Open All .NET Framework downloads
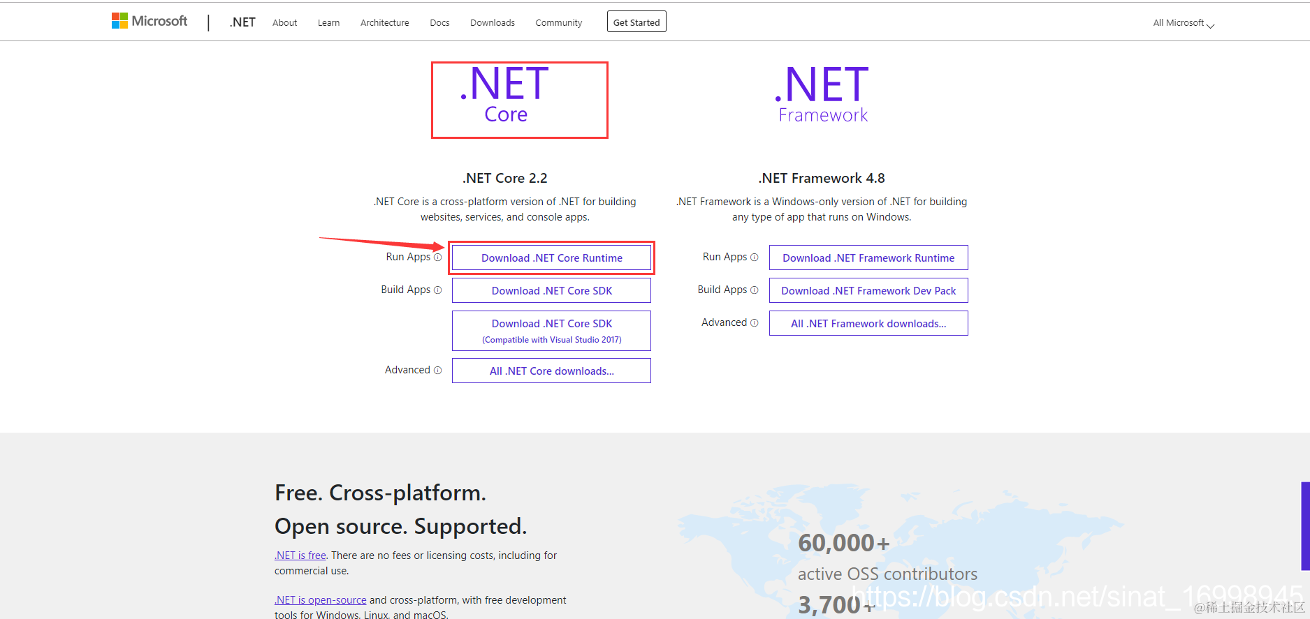The width and height of the screenshot is (1310, 619). [x=868, y=323]
